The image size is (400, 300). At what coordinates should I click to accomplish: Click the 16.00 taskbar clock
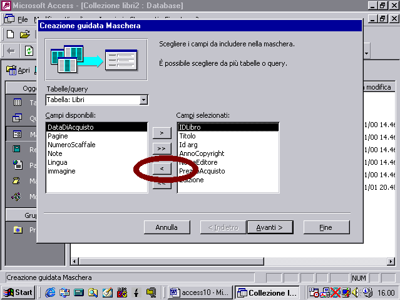pos(386,292)
